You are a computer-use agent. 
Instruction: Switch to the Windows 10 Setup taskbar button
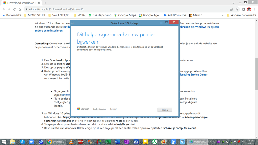coord(198,142)
